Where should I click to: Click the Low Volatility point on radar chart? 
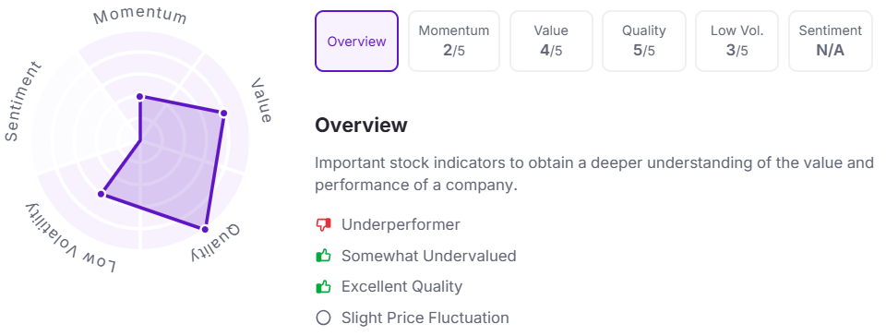click(102, 194)
